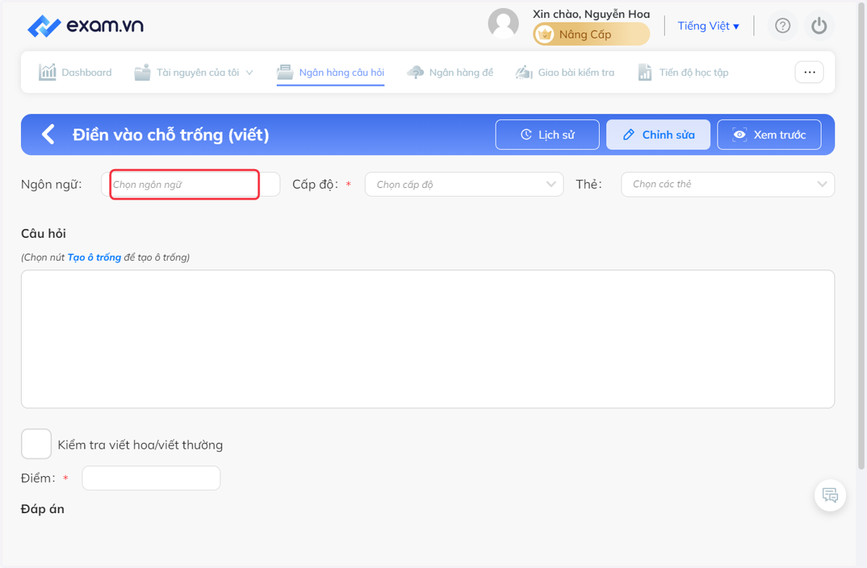Expand the Tài nguyên của tôi menu

[194, 72]
